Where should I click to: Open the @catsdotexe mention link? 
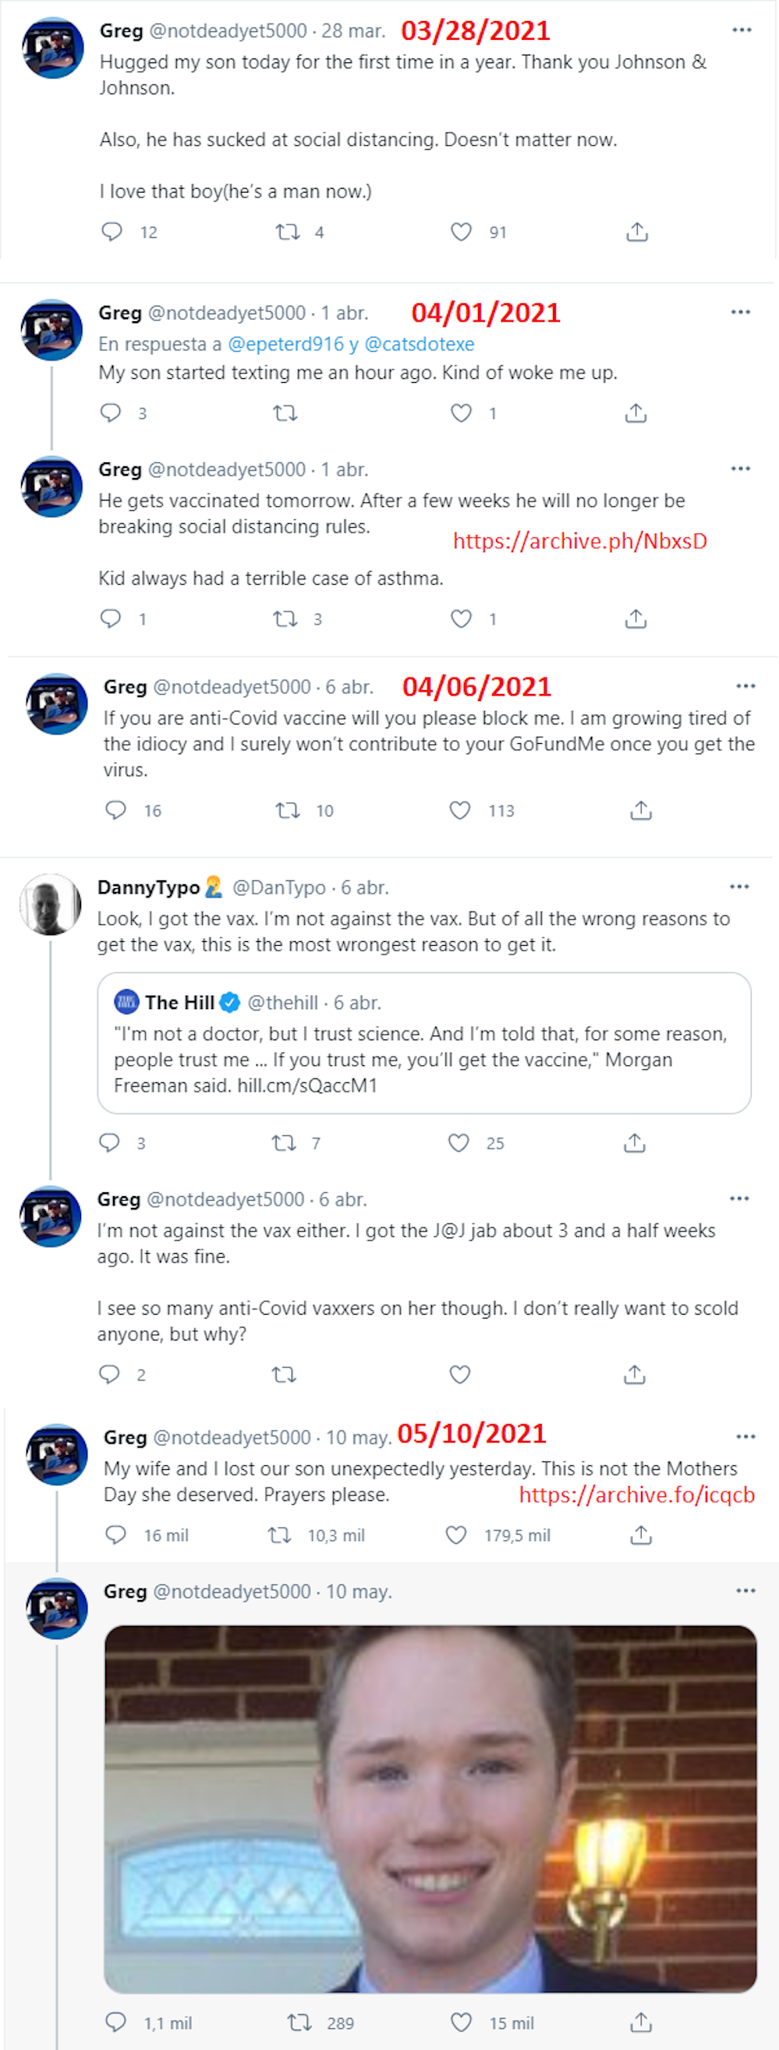click(420, 344)
